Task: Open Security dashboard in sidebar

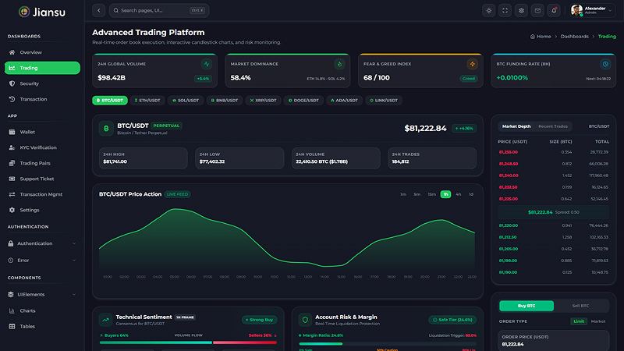Action: [42, 83]
